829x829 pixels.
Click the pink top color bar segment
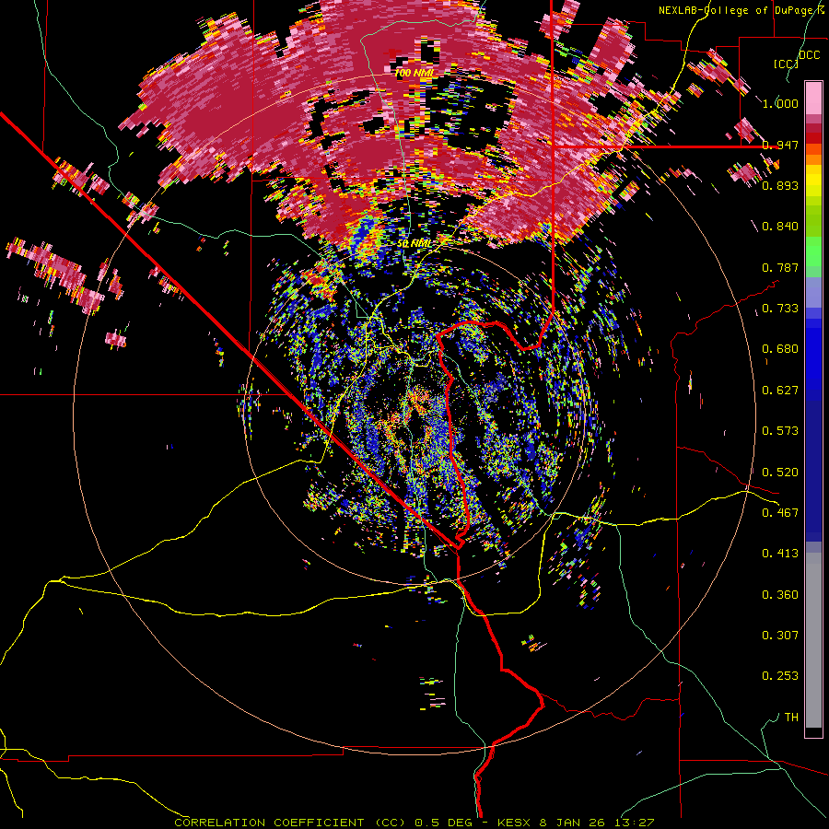(813, 99)
